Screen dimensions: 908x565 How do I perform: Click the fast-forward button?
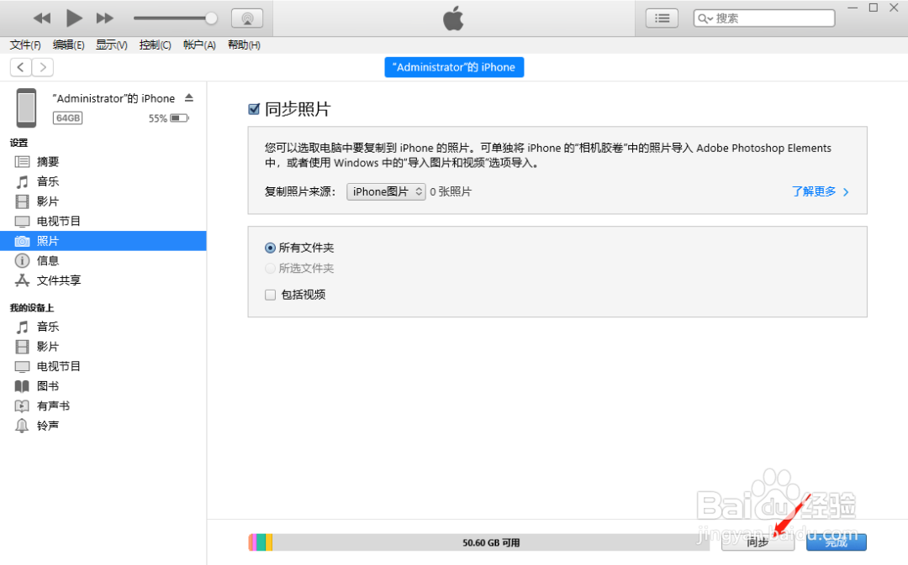click(x=105, y=18)
